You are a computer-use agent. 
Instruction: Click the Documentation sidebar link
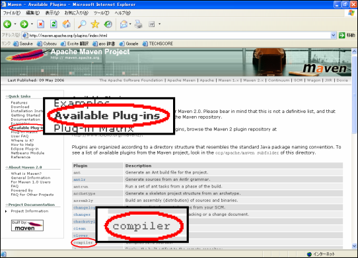(x=26, y=119)
